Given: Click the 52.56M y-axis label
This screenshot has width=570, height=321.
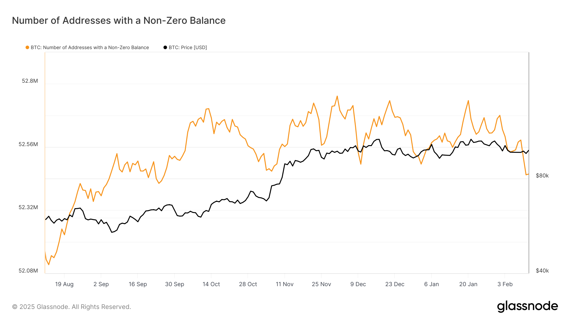Looking at the screenshot, I should (x=28, y=144).
